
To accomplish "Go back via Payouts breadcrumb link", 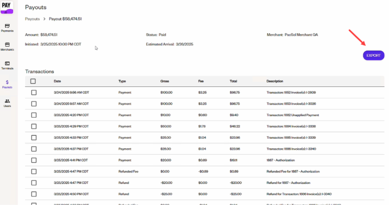I will (32, 19).
